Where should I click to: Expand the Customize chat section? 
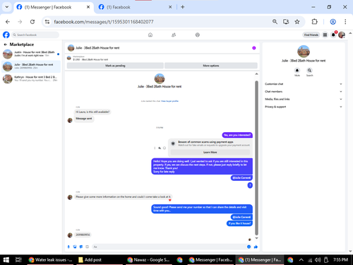tap(304, 84)
